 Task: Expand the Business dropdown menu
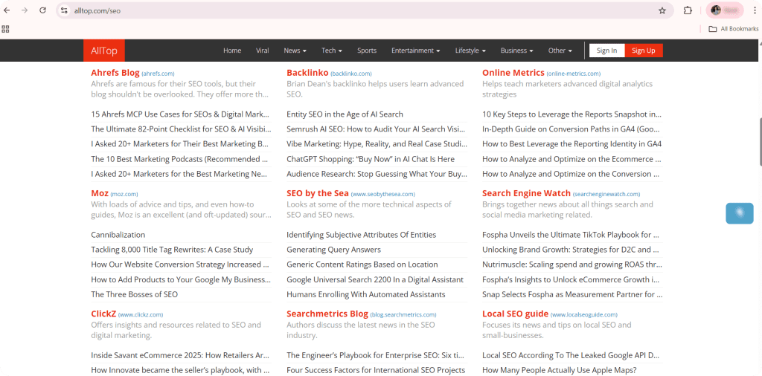coord(516,51)
